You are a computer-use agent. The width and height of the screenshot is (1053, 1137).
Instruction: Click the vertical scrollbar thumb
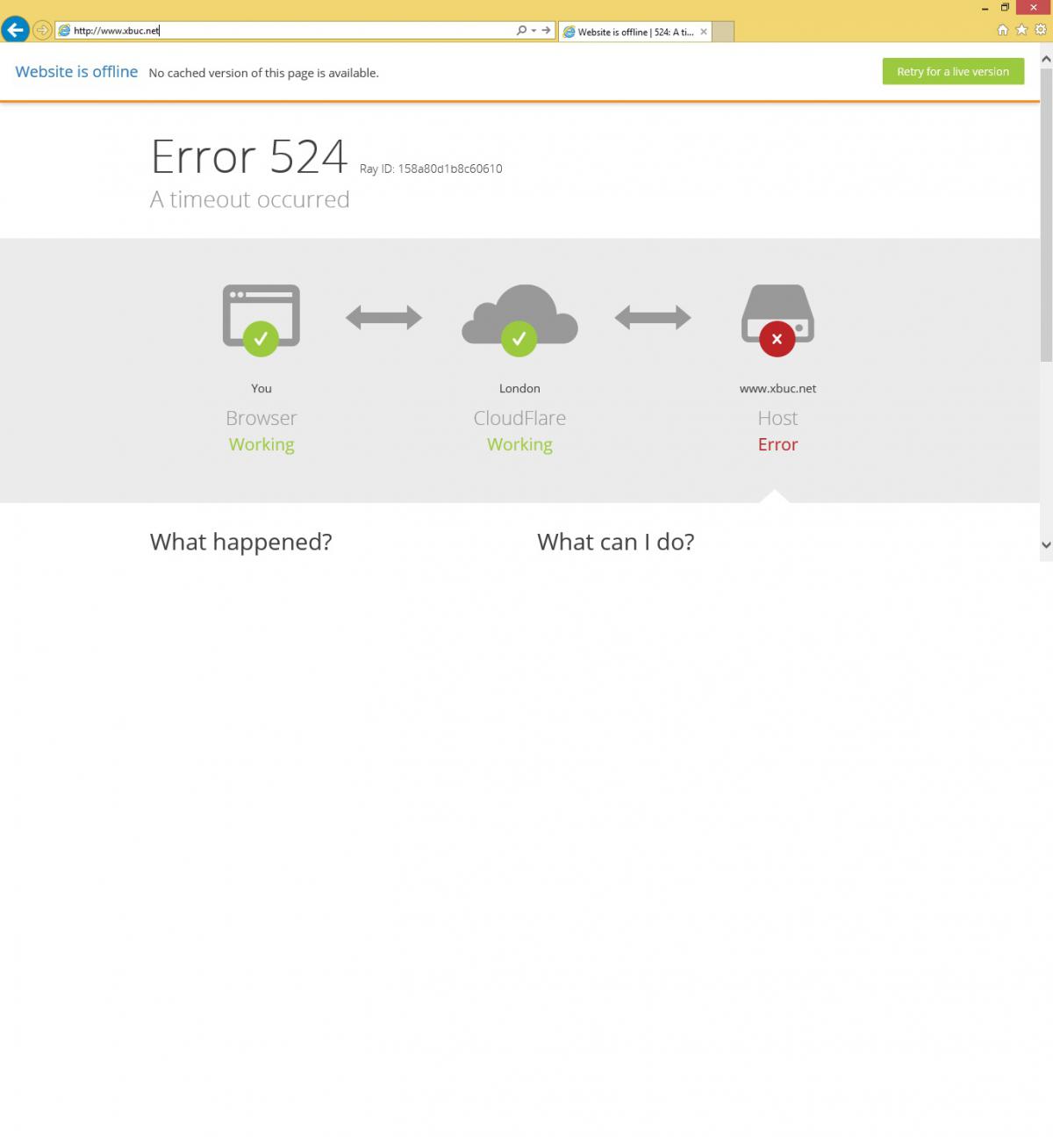1046,211
